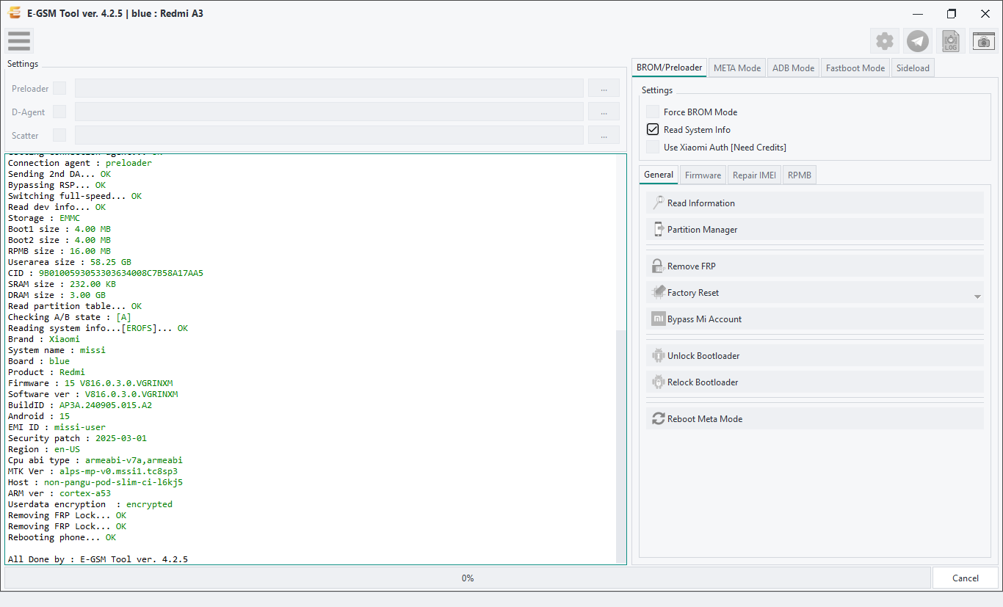Click the 'Rebooting phone... OK' log line
This screenshot has width=1003, height=607.
(x=62, y=537)
